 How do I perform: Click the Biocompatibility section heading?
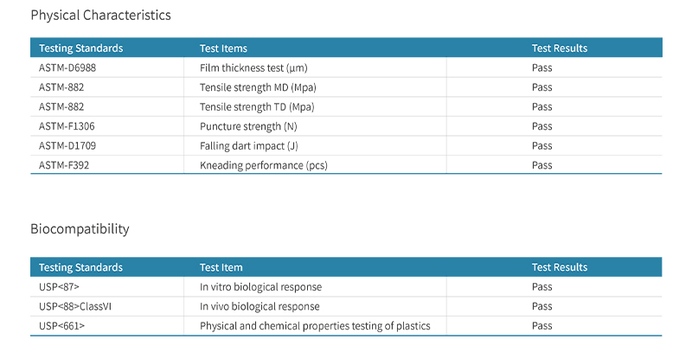80,229
